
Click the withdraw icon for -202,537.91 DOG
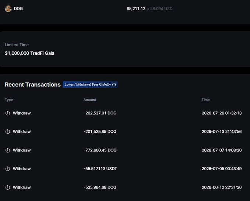point(8,113)
